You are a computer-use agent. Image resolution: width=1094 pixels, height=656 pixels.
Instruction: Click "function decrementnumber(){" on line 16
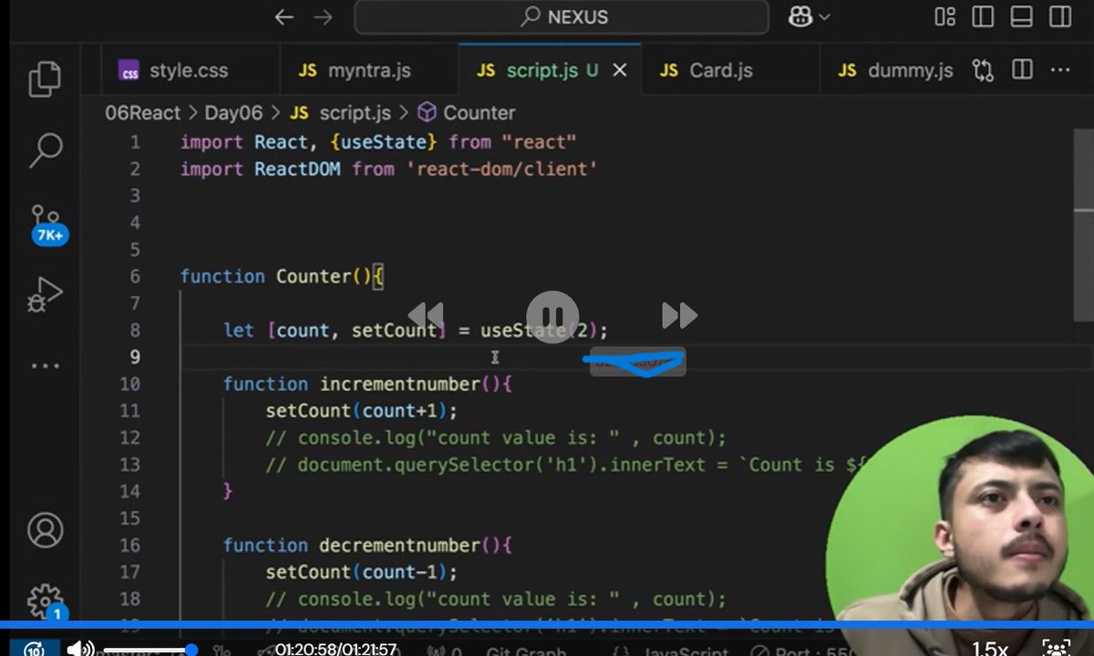coord(368,545)
